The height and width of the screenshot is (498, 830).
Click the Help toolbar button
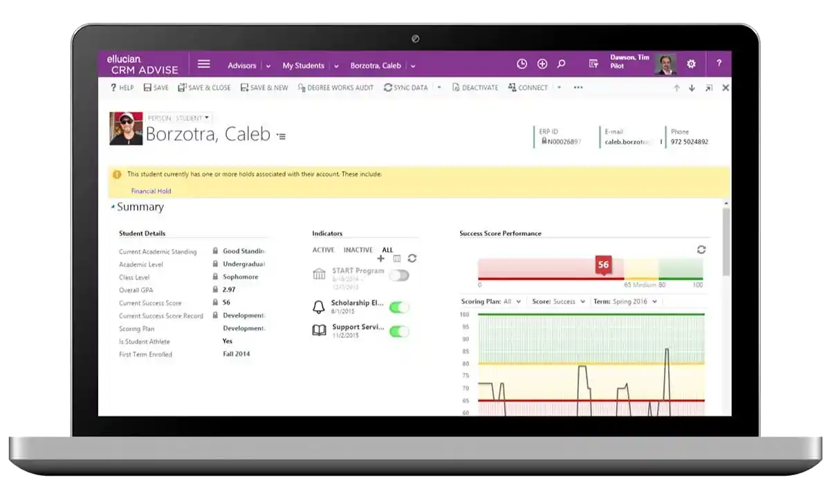[122, 88]
